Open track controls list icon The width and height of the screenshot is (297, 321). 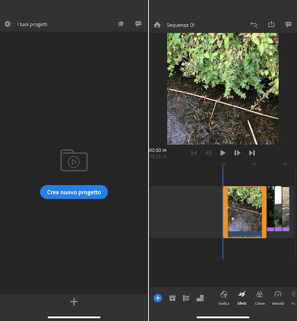pos(186,298)
